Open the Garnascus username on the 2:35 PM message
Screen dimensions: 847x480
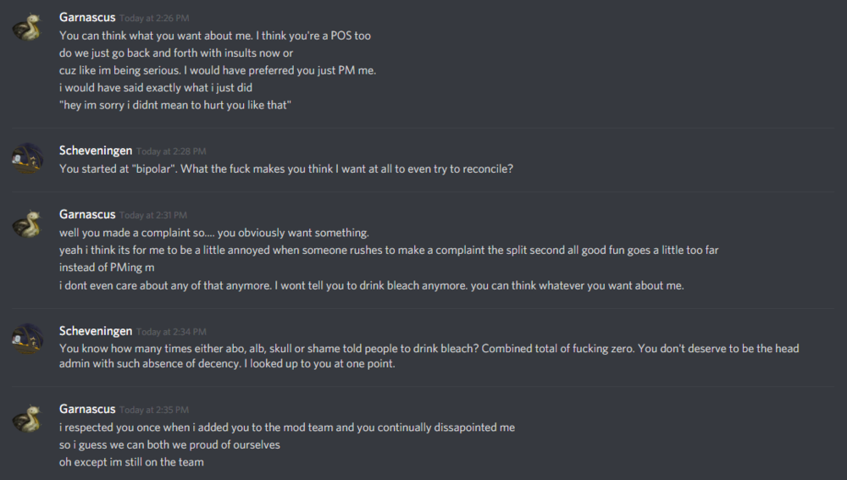[87, 409]
